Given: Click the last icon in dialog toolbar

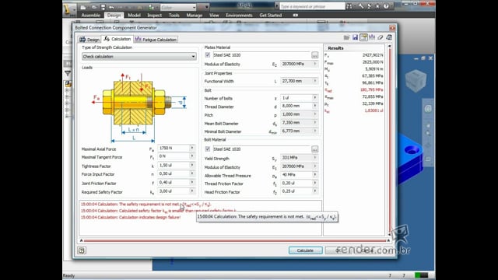Looking at the screenshot, I should pos(389,37).
